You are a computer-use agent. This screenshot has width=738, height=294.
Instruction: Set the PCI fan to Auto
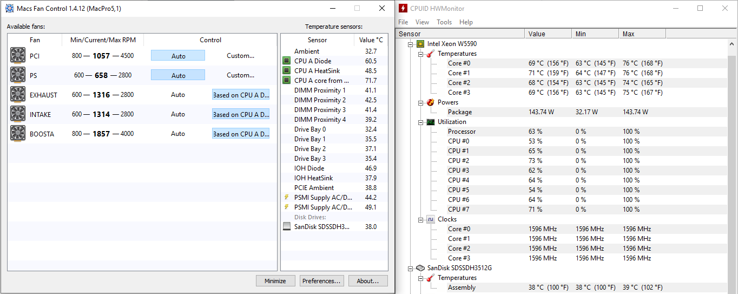pyautogui.click(x=178, y=55)
